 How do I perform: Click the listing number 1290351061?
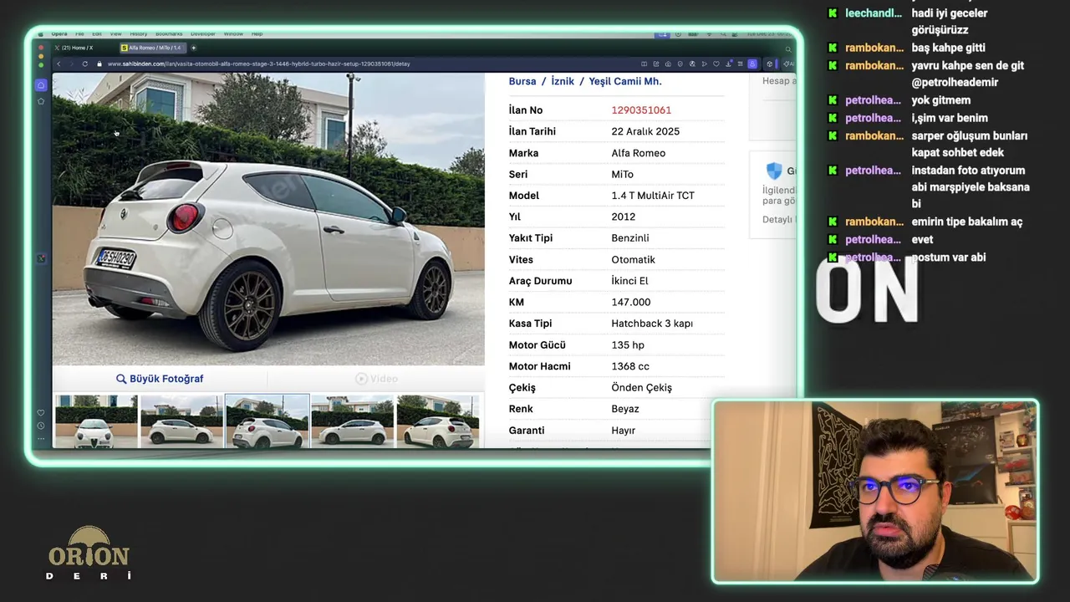point(641,110)
